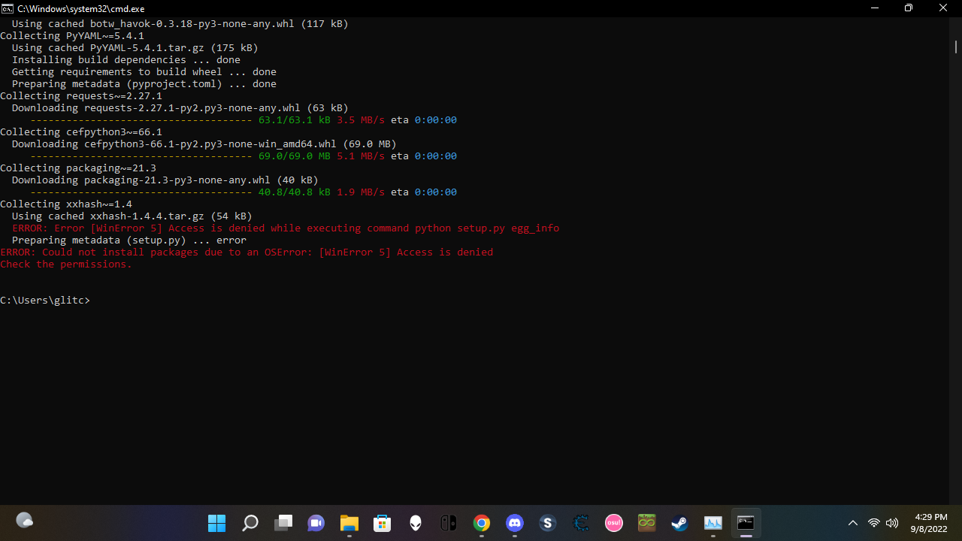Click the prompt line C:\Users\glitc>

tap(45, 301)
